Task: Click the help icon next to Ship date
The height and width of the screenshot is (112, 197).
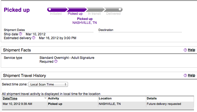Action: [x=20, y=34]
